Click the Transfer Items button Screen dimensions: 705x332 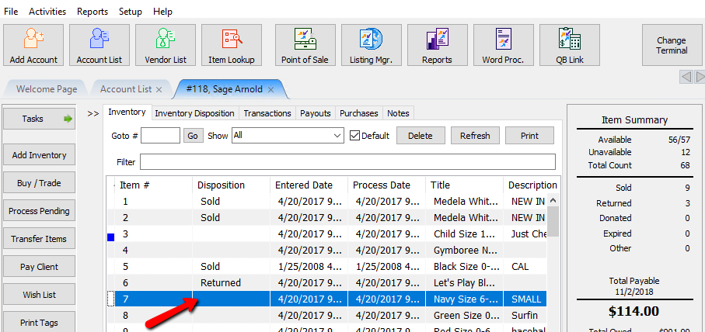click(x=39, y=239)
